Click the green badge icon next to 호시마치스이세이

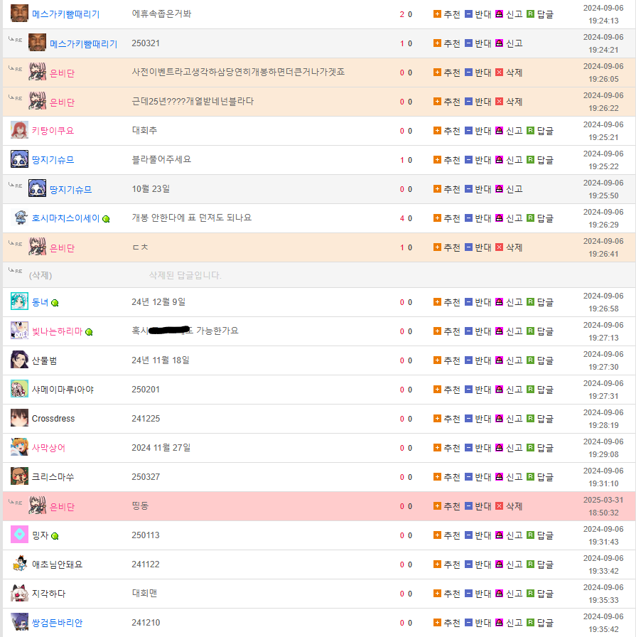106,219
